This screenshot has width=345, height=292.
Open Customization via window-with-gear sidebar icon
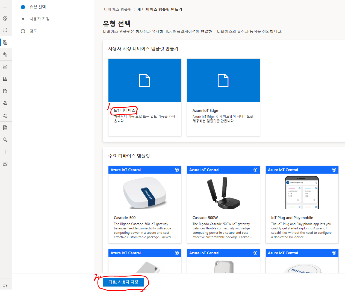[x=5, y=164]
